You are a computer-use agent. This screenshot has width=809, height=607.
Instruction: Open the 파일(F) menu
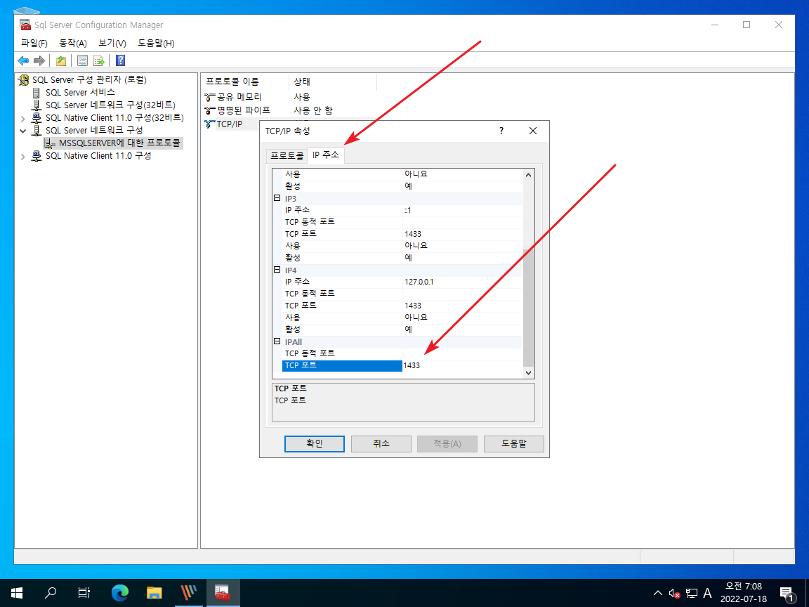(34, 44)
